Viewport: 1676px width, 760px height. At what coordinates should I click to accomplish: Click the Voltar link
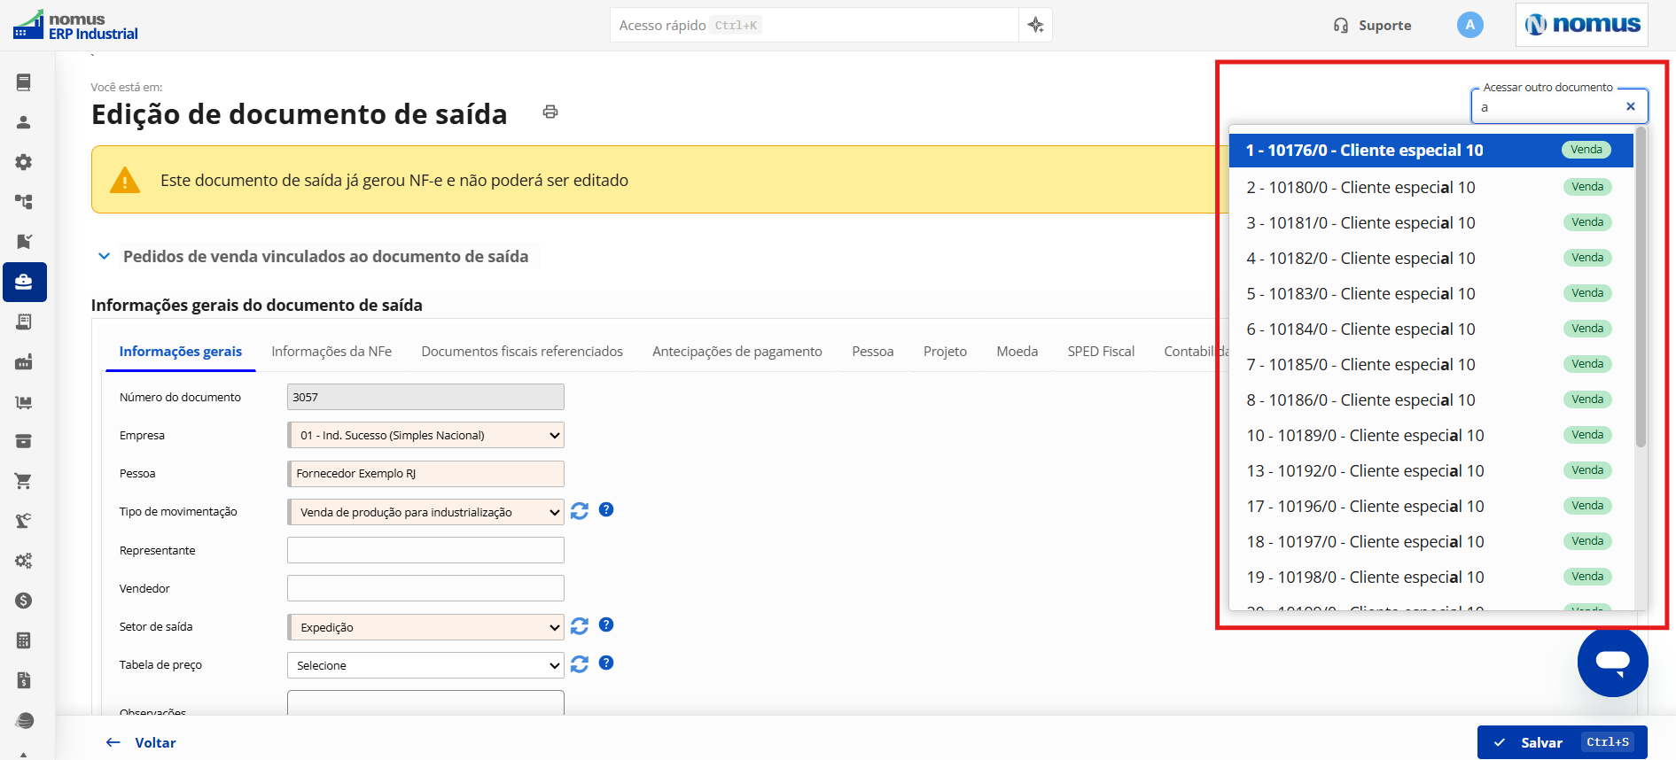[x=141, y=742]
